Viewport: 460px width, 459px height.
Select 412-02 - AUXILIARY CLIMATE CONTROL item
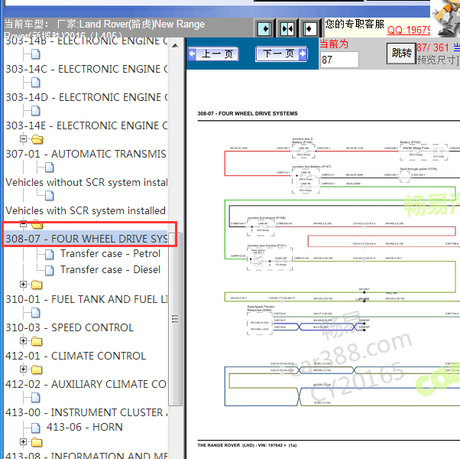pos(86,384)
